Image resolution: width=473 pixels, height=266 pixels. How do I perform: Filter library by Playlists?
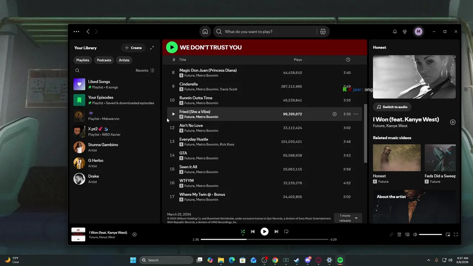(x=83, y=60)
